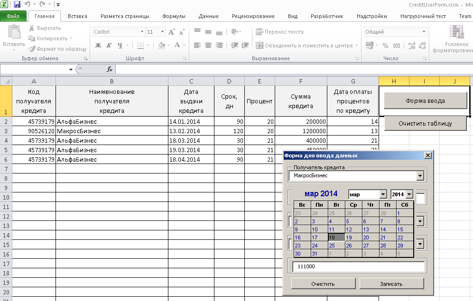
Task: Open the Файл tab
Action: pyautogui.click(x=13, y=16)
